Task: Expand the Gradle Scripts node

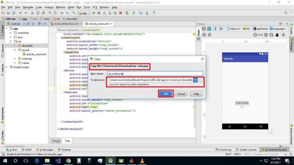Action: click(x=7, y=67)
